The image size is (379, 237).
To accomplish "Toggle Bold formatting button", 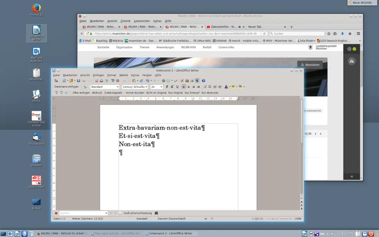I will pos(167,87).
